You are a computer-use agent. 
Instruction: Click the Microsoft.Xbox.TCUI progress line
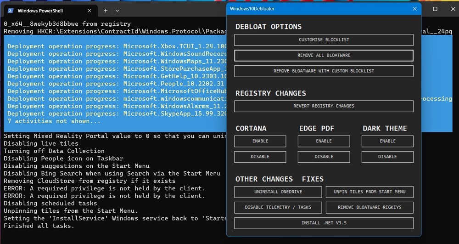(x=117, y=46)
